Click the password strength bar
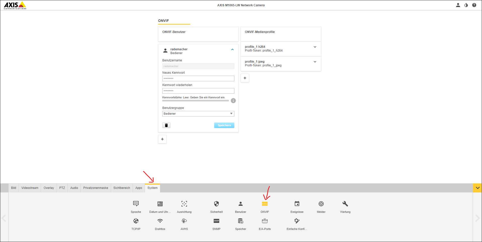 pyautogui.click(x=196, y=101)
